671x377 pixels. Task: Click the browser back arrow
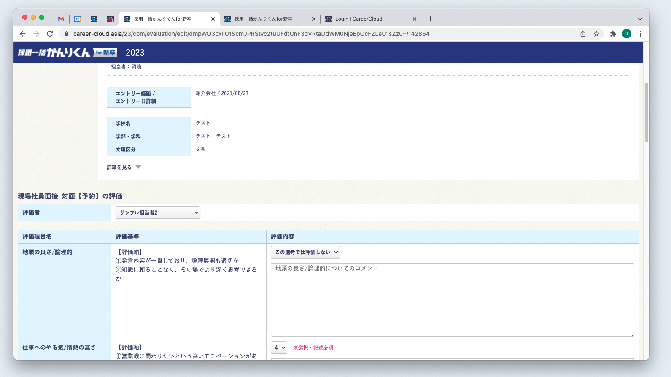(23, 34)
